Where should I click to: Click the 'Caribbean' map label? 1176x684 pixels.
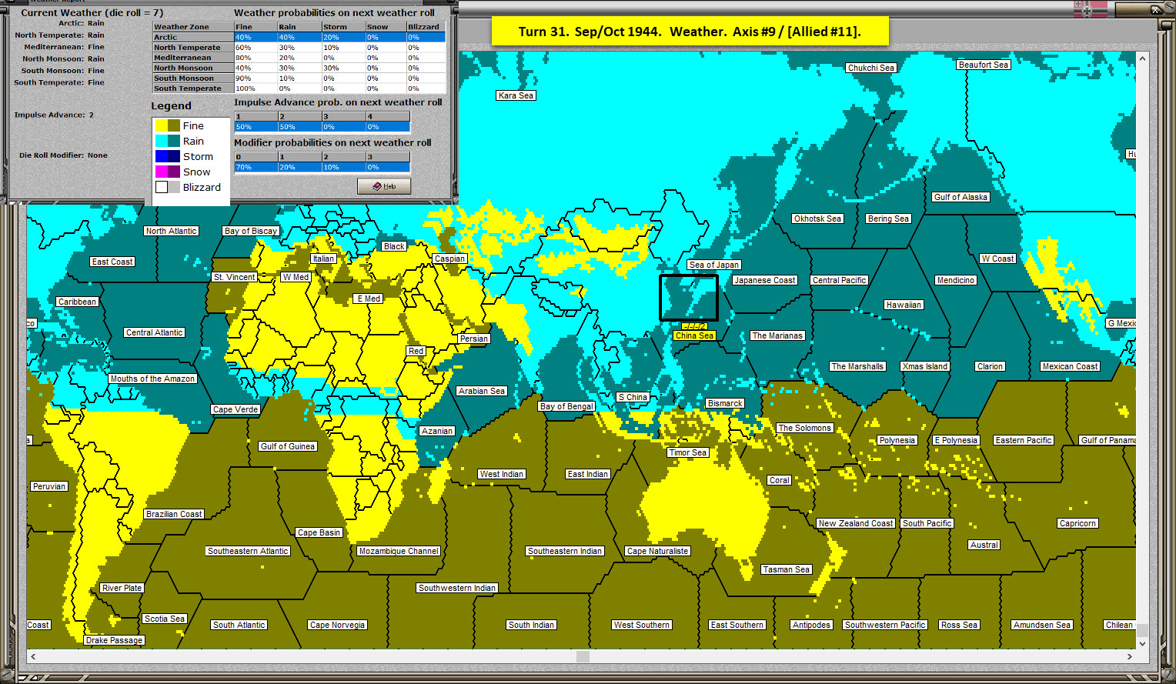click(77, 302)
